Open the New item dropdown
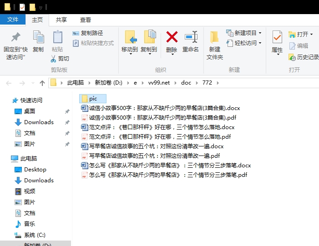The image size is (319, 246). (244, 33)
